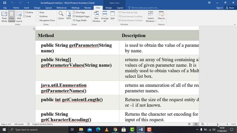Click the Redo icon in quick access
The image size is (237, 133).
click(x=20, y=3)
